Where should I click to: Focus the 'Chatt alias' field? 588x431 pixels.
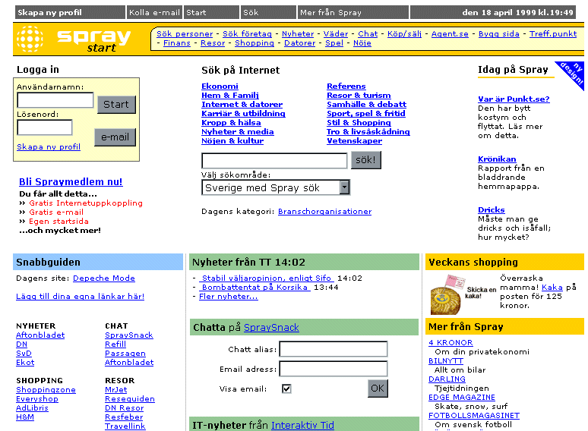334,349
